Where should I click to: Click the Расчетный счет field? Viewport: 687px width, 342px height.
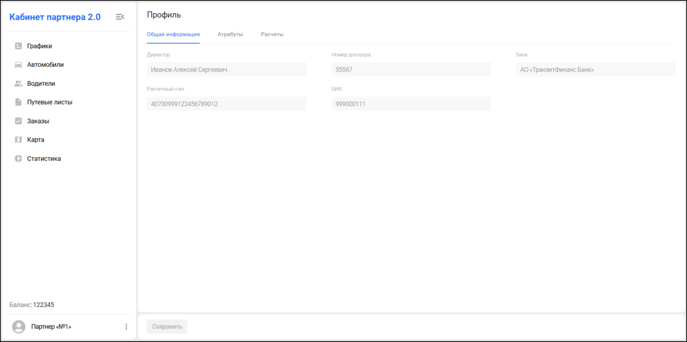(x=227, y=104)
